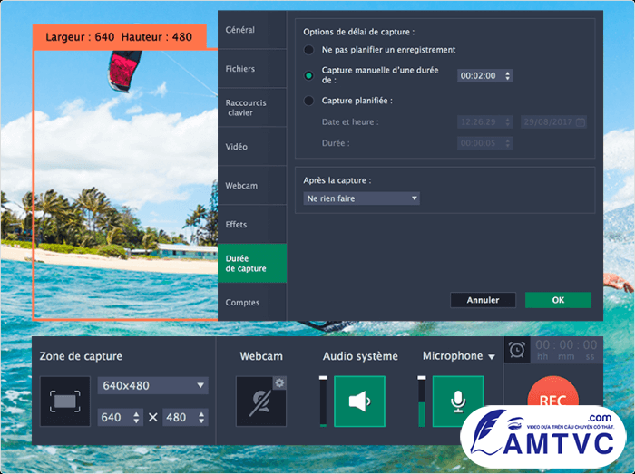Start recording with the REC button
Viewport: 635px width, 474px height.
(x=552, y=396)
